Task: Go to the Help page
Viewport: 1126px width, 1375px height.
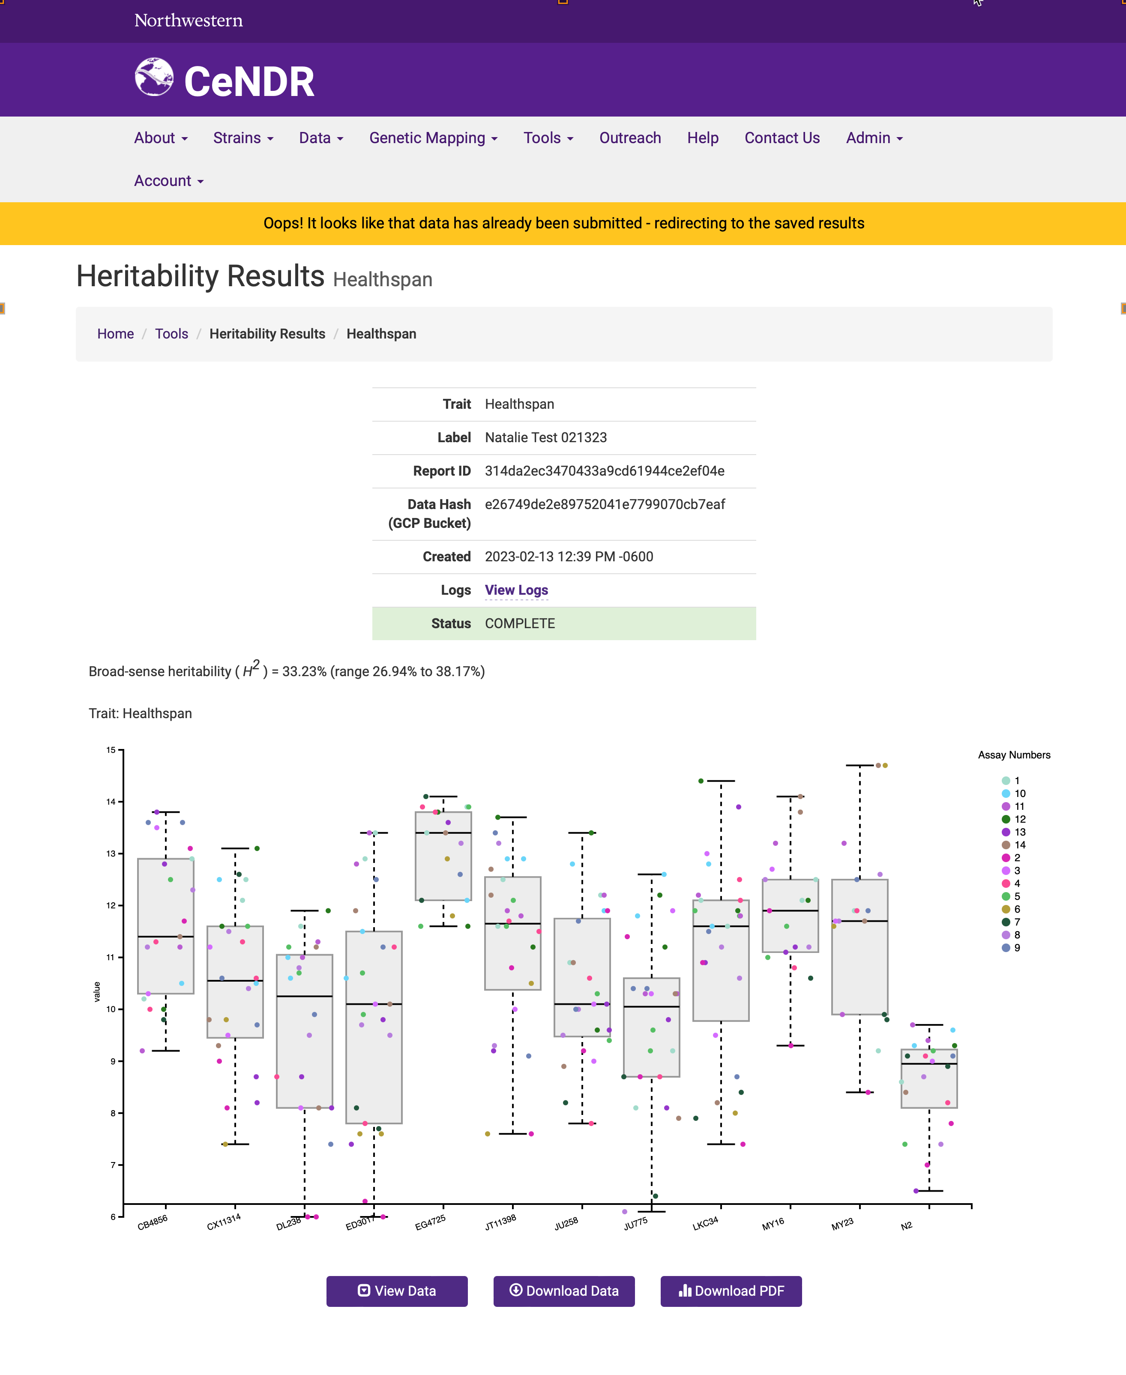Action: tap(702, 138)
